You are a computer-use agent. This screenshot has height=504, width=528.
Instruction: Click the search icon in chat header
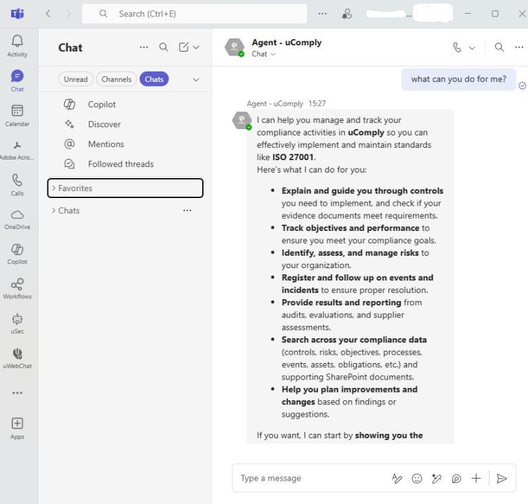coord(499,47)
